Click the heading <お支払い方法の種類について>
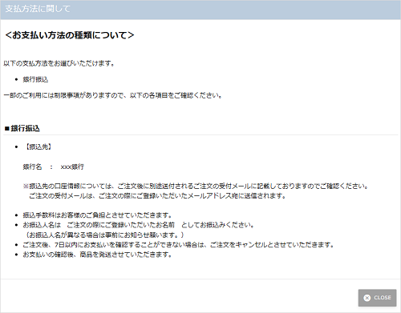The image size is (401, 313). 70,35
